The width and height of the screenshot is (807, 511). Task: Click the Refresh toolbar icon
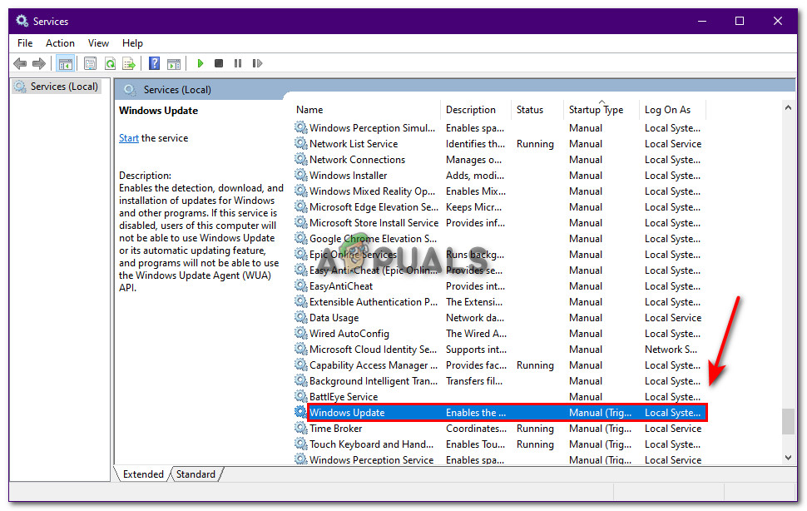(x=110, y=64)
